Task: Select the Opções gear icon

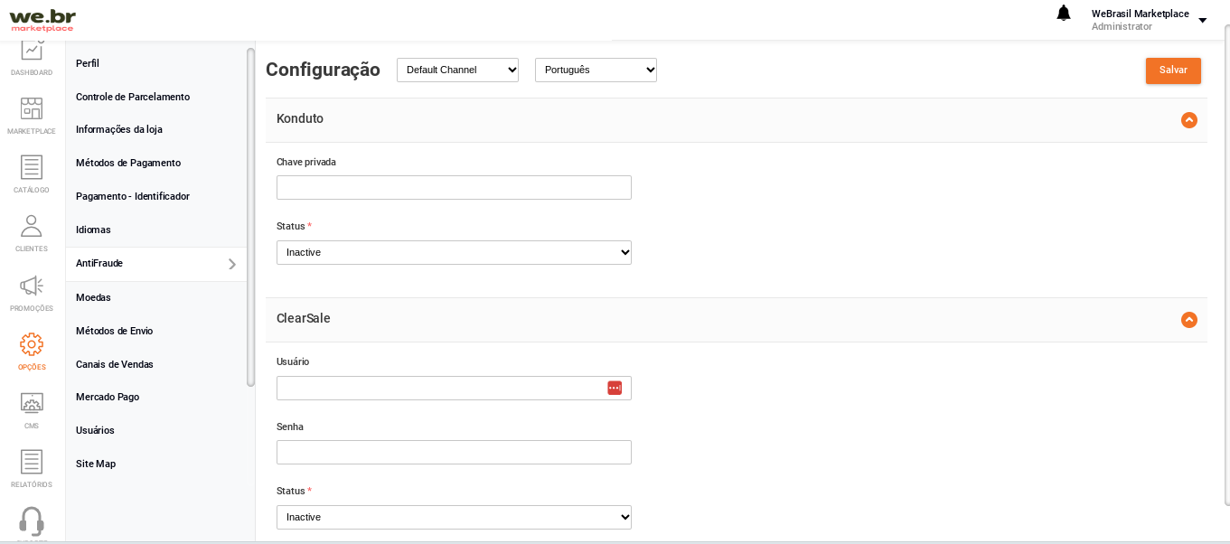Action: pos(32,345)
